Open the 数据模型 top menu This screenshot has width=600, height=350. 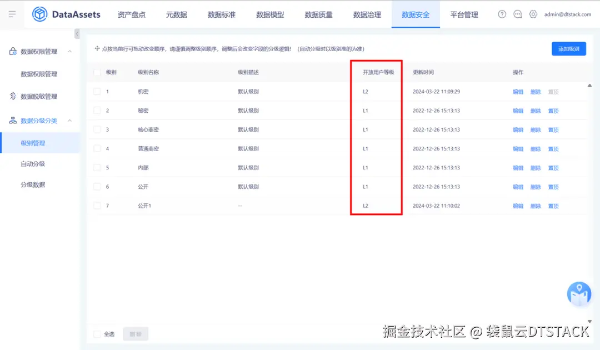270,14
